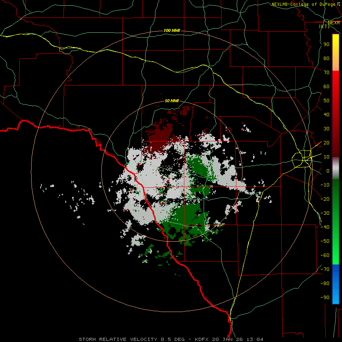
Task: Select the "10" value on the velocity scale
Action: pyautogui.click(x=326, y=157)
